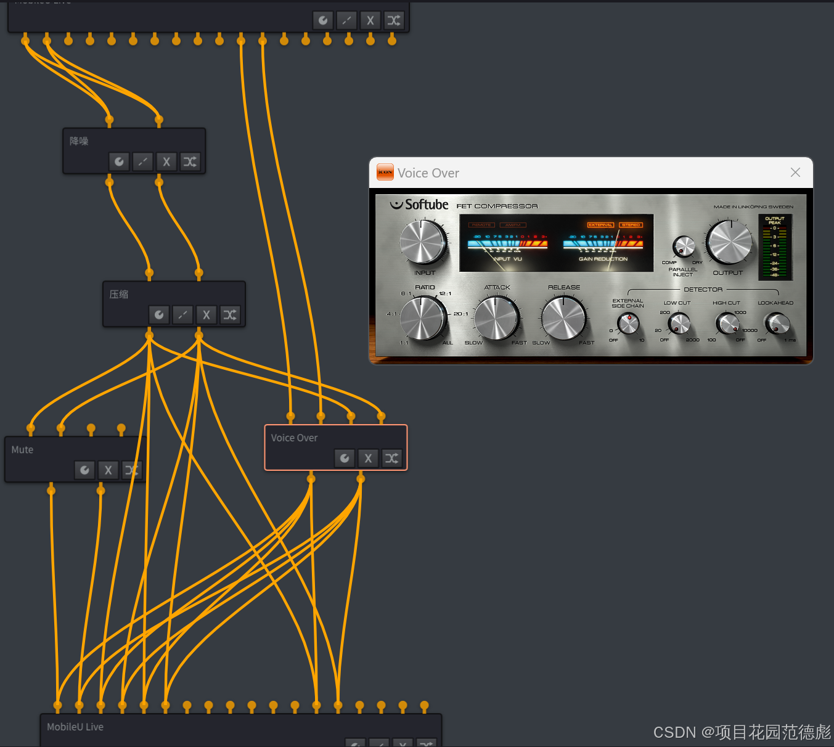Click the RATIO knob
Image resolution: width=834 pixels, height=747 pixels.
(x=423, y=318)
